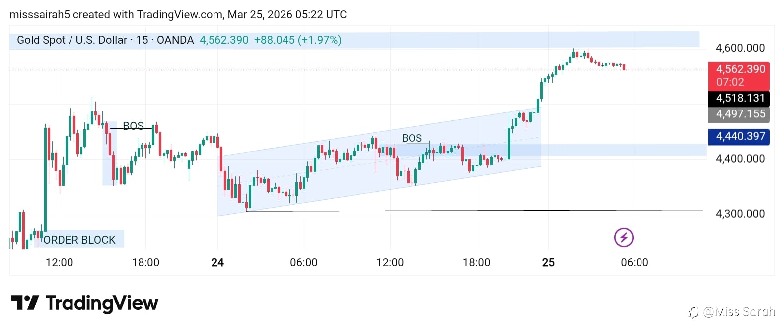This screenshot has width=784, height=331.
Task: Click the BOS label inside the ascending channel
Action: click(412, 138)
